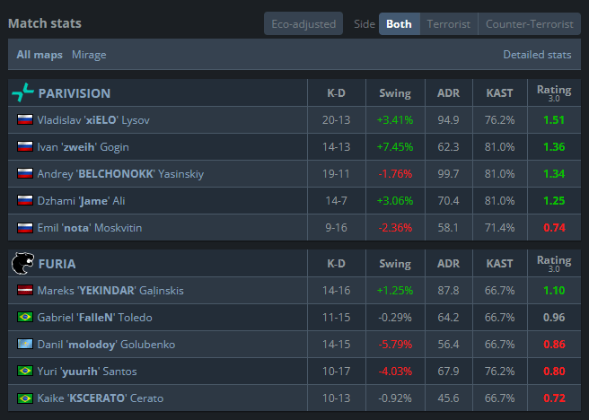
Task: Toggle the Eco-adjusted stats option
Action: click(303, 23)
